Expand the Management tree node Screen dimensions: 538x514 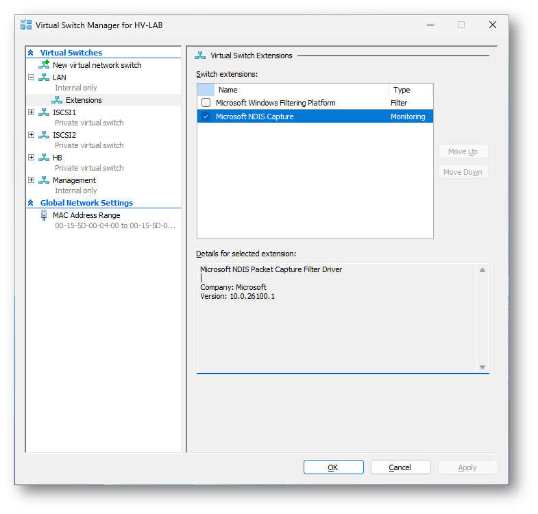(31, 180)
